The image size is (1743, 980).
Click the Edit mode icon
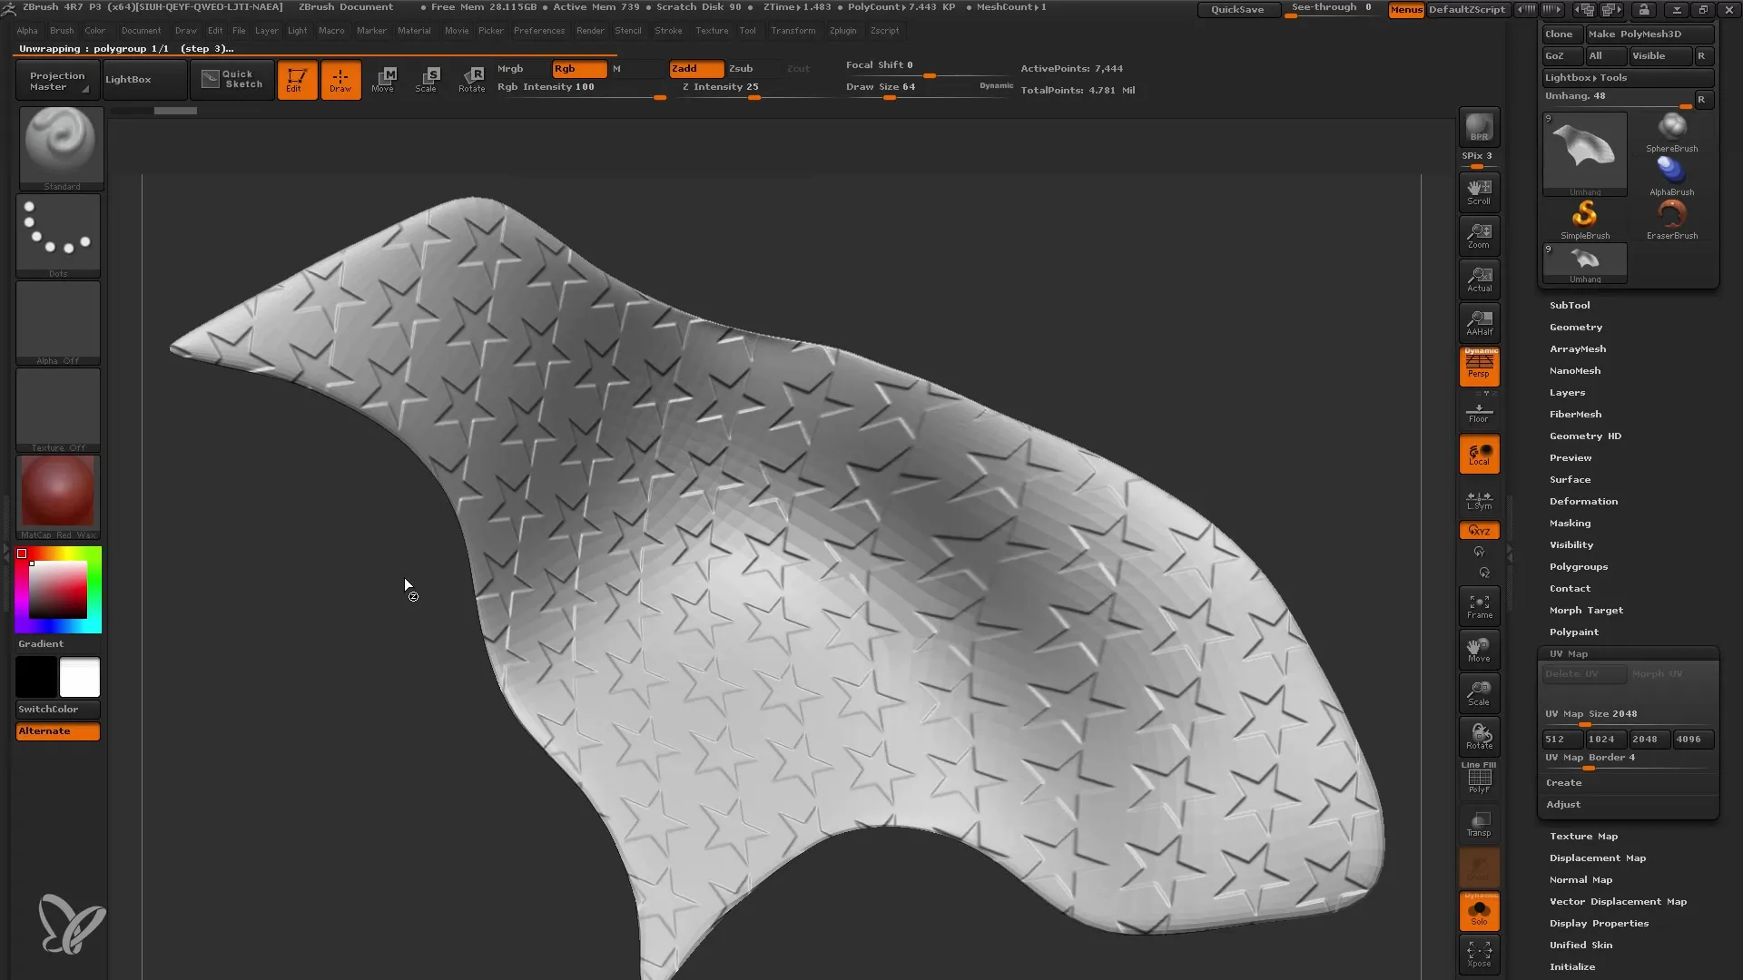coord(296,79)
